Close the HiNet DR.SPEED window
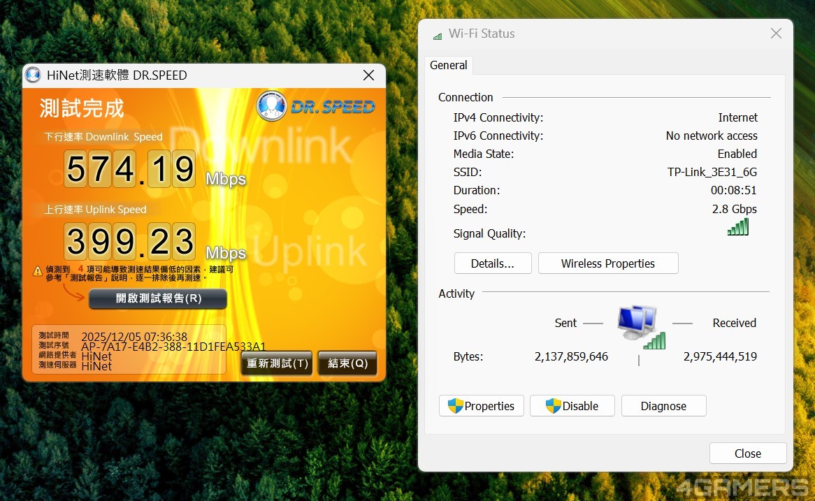815x501 pixels. click(x=368, y=75)
